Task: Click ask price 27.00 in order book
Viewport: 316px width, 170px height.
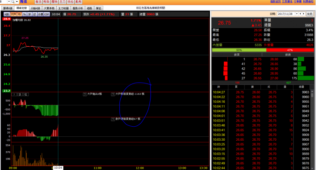Action: (274, 78)
